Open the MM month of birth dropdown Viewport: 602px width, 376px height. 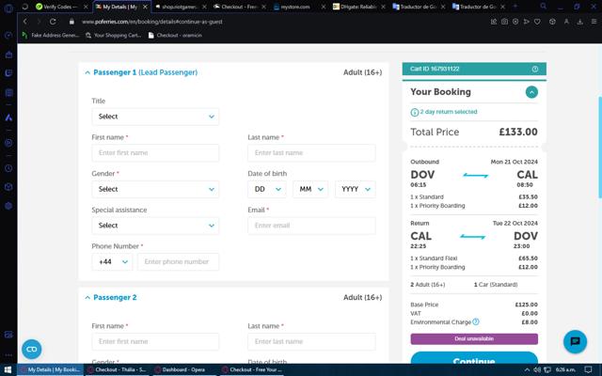coord(310,189)
